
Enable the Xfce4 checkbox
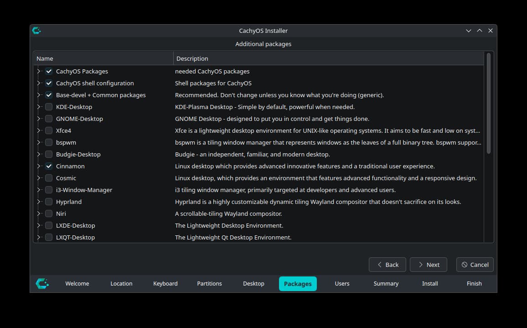(49, 130)
